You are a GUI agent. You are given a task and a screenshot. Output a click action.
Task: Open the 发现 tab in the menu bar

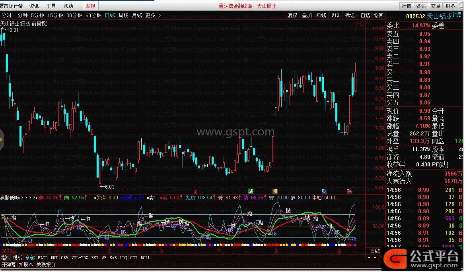click(90, 6)
